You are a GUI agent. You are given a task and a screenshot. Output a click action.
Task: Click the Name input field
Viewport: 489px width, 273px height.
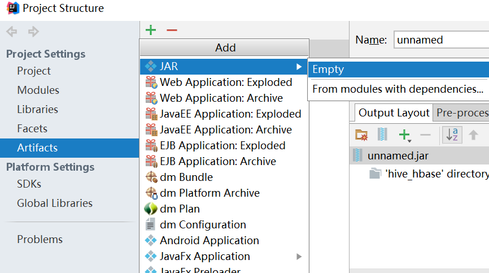[441, 40]
